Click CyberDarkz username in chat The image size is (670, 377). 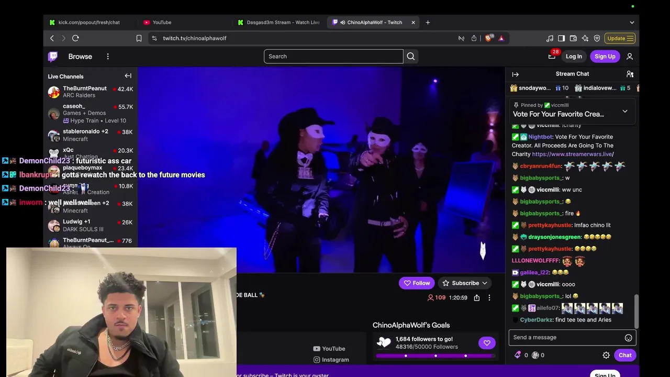536,320
